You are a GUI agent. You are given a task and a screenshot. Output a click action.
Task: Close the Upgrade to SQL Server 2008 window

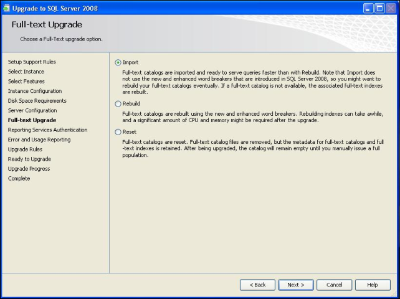391,9
